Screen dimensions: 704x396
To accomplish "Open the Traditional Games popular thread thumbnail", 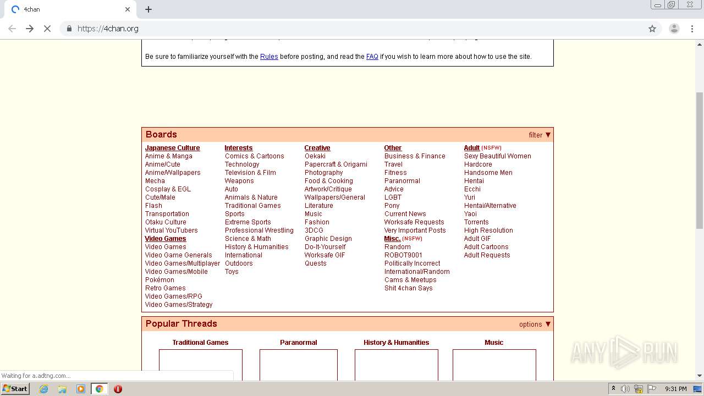I will click(x=201, y=365).
